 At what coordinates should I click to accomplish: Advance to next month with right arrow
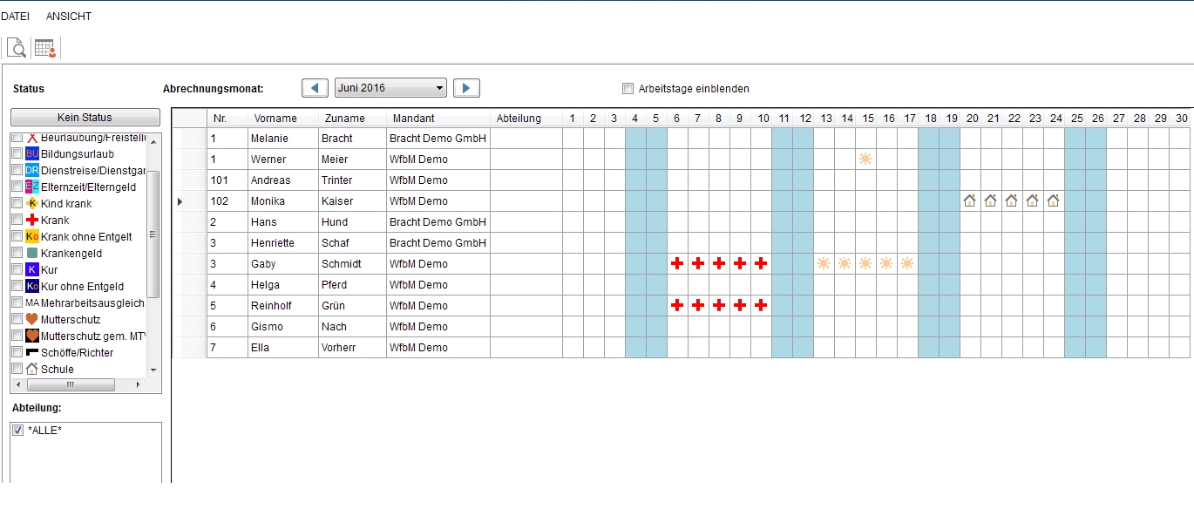click(x=467, y=88)
